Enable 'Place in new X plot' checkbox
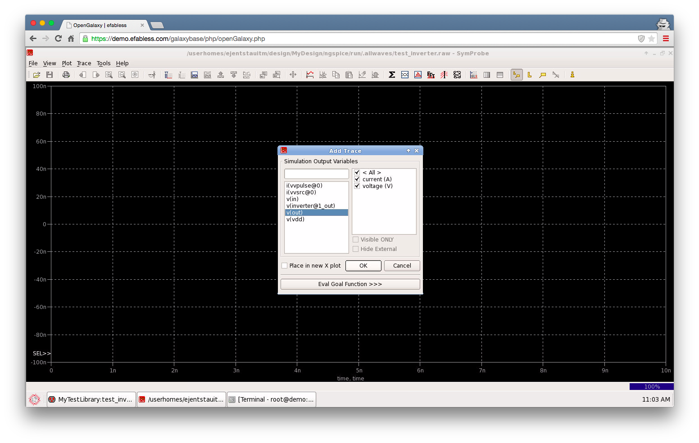This screenshot has height=443, width=699. point(285,266)
